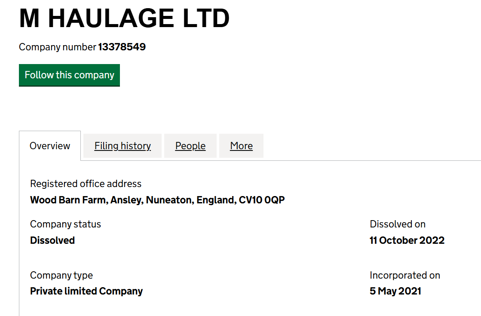Viewport: 481px width, 316px height.
Task: Click the word Nuneaton in the address
Action: 169,200
